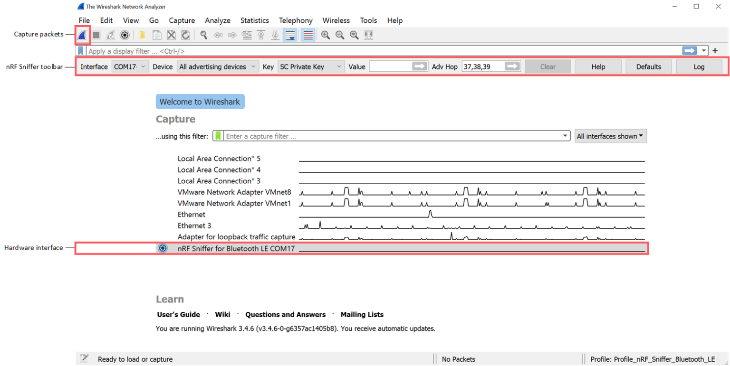Image resolution: width=730 pixels, height=366 pixels.
Task: Click the go to last packet icon
Action: [275, 35]
